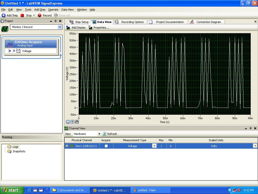The image size is (258, 194).
Task: Open Monitor / Record mode dropdown
Action: [x=60, y=27]
